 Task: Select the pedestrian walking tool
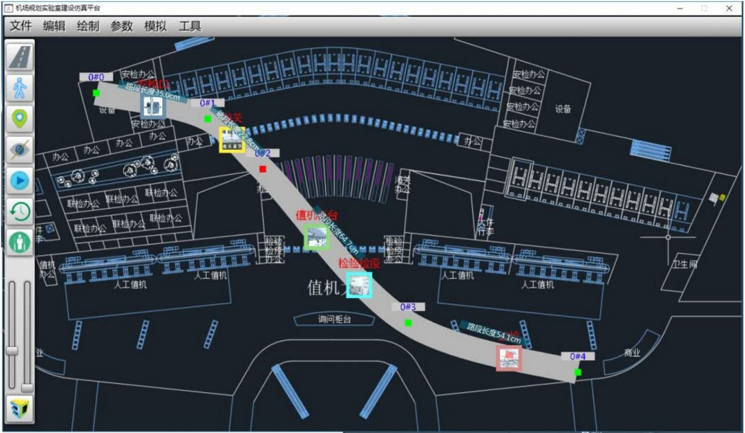(x=20, y=87)
